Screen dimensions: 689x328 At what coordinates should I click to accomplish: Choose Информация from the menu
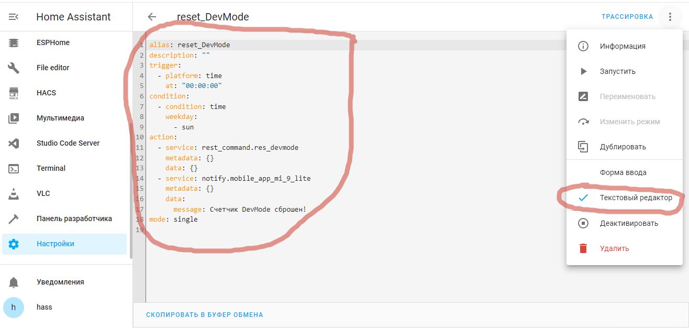point(623,46)
